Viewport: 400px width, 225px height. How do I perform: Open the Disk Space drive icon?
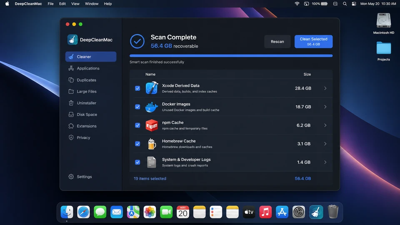pos(71,114)
